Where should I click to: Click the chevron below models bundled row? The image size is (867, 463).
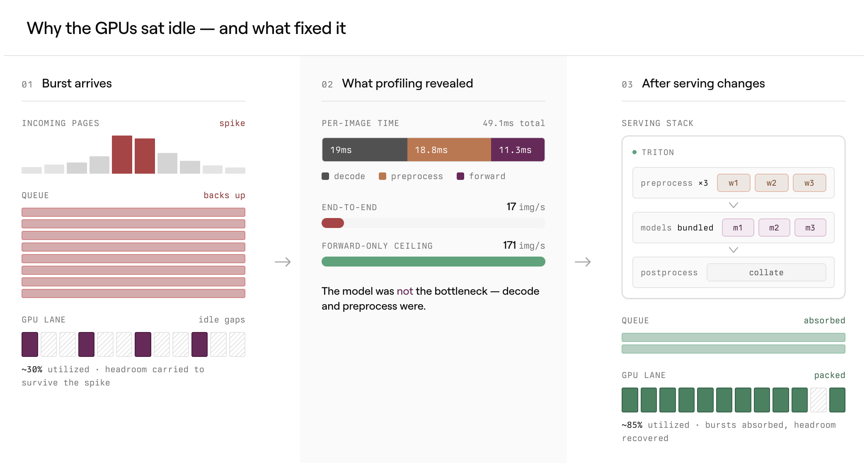[x=734, y=250]
